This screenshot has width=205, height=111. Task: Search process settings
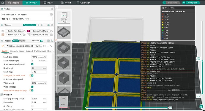(51, 46)
